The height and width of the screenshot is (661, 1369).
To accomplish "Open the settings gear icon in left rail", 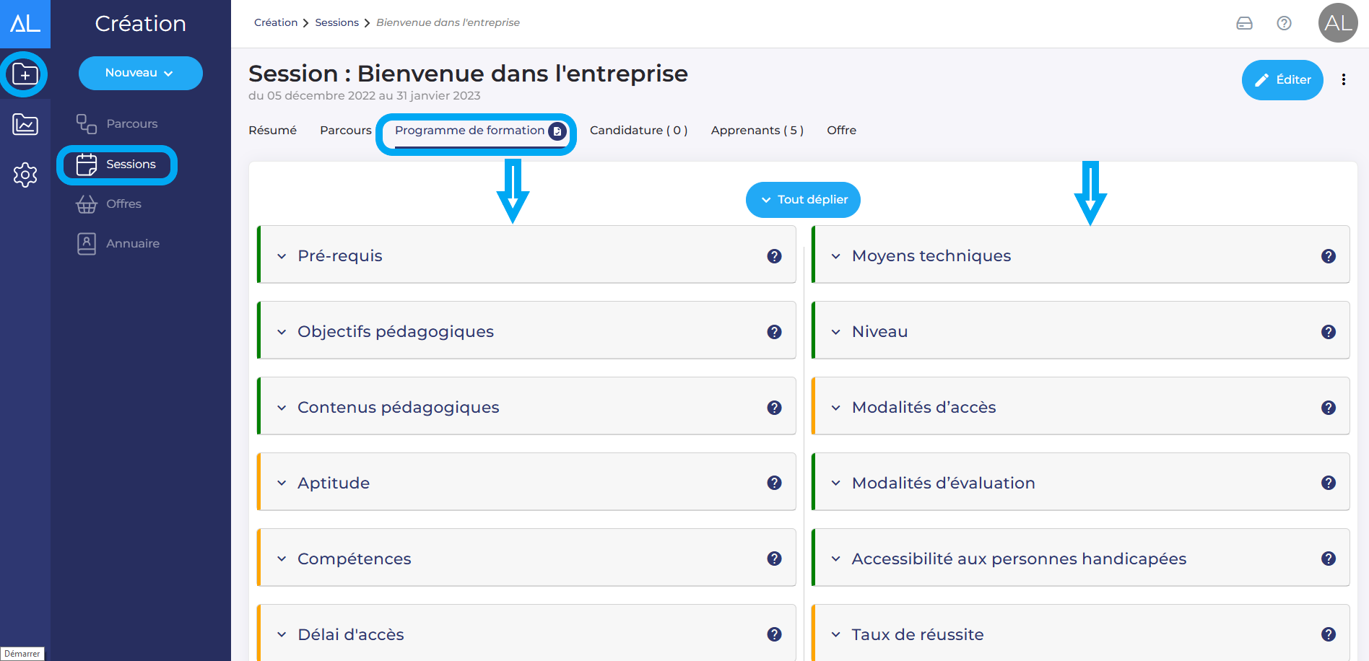I will coord(25,175).
